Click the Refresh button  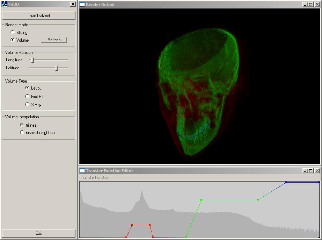click(x=54, y=40)
